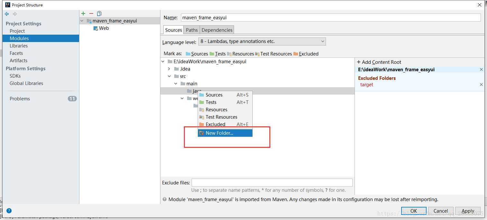The image size is (487, 220).
Task: Collapse the src folder node
Action: point(169,76)
